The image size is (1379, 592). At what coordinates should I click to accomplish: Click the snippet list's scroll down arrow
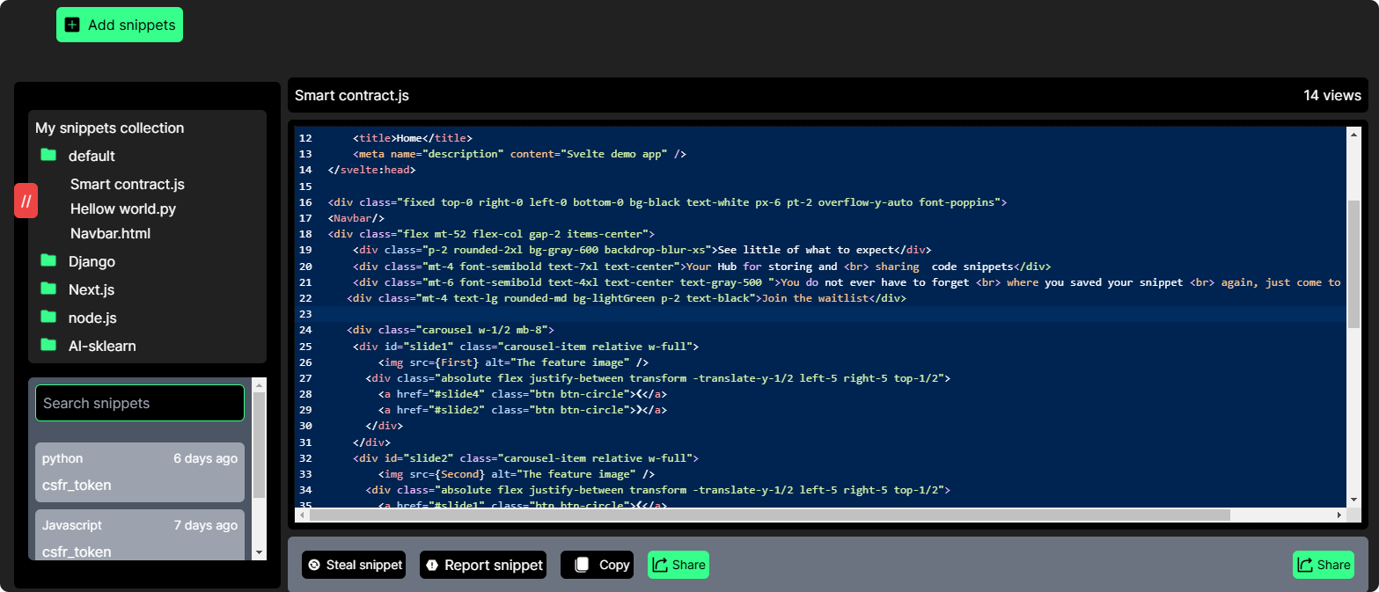[259, 552]
